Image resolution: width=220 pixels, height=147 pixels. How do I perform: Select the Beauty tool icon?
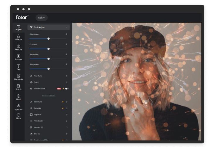tap(18, 47)
